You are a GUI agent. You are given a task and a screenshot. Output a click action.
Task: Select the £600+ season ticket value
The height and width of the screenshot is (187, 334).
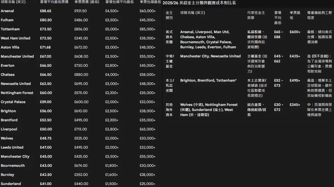[x=295, y=32]
